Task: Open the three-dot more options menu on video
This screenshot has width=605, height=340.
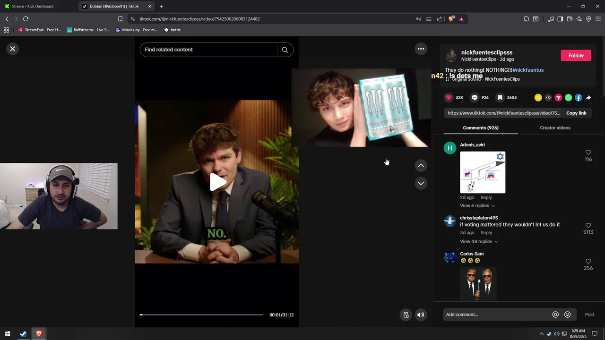Action: click(x=421, y=49)
